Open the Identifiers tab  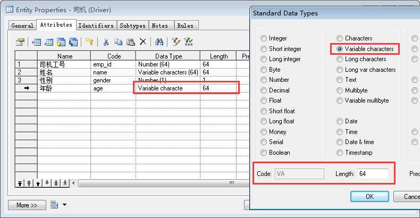(x=96, y=26)
